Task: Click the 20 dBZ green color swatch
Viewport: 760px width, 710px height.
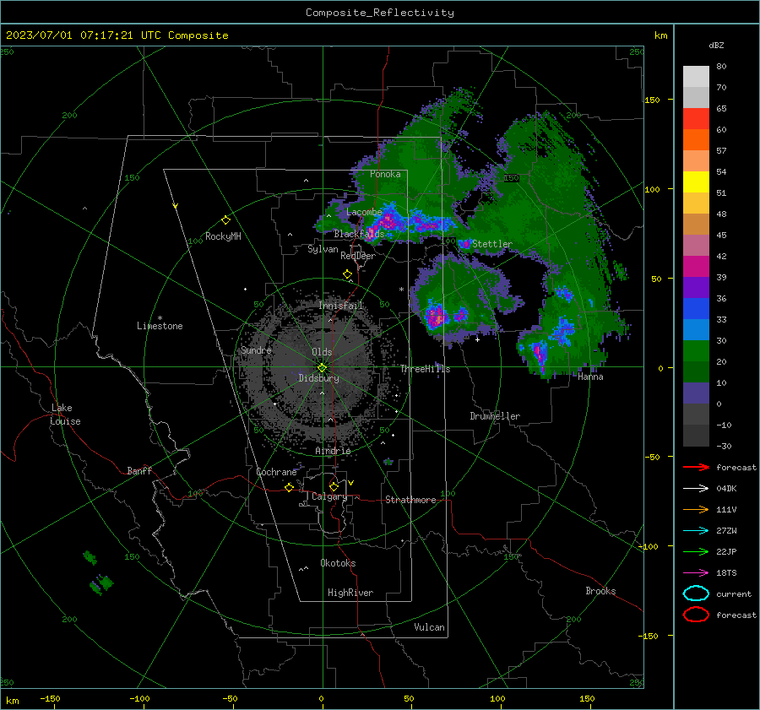Action: 696,351
